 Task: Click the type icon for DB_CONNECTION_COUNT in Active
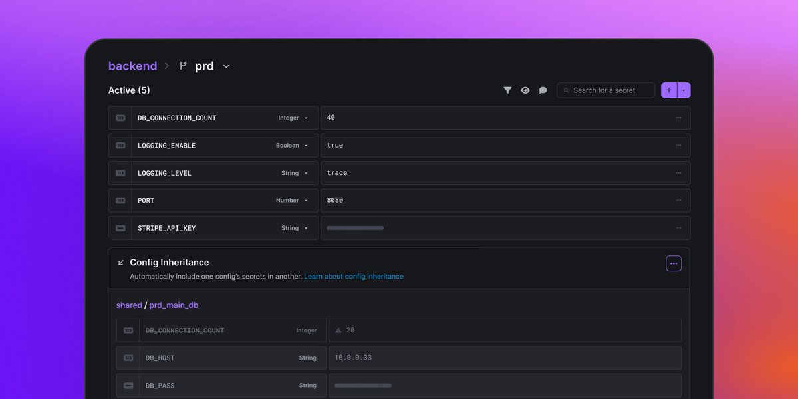coord(120,118)
